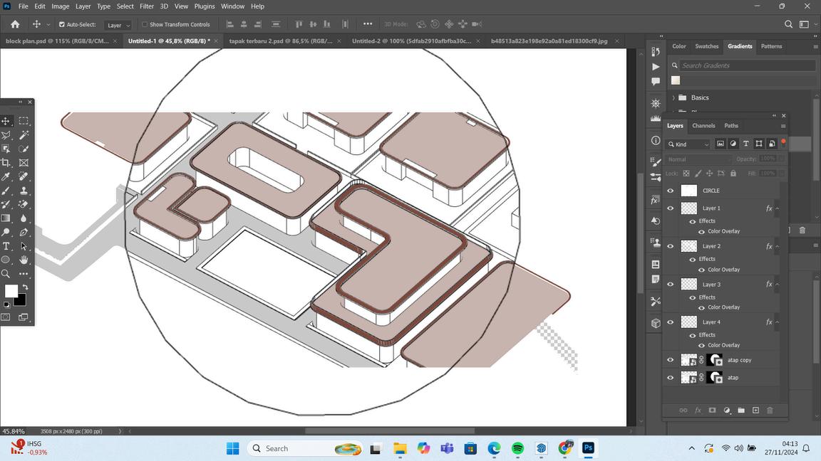The image size is (821, 461).
Task: Expand the Basics gradient folder
Action: tap(673, 97)
